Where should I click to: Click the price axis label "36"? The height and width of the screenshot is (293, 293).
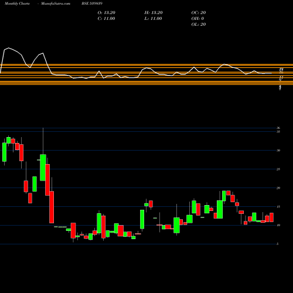(278, 128)
